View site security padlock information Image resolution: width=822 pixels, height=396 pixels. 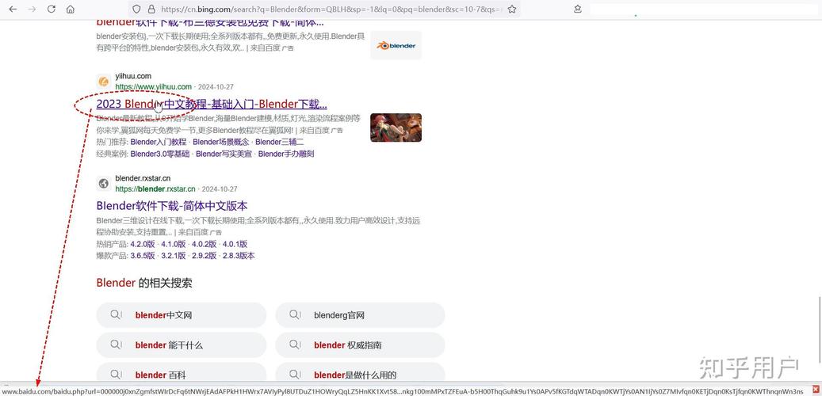click(x=151, y=9)
